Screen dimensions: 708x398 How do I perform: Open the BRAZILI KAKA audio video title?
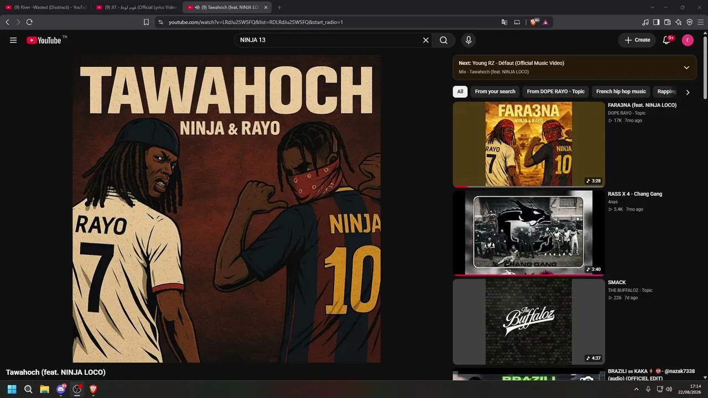(651, 375)
